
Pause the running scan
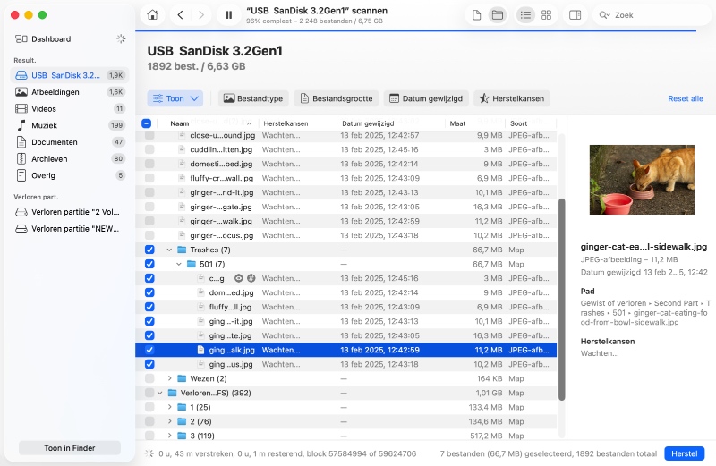[229, 15]
